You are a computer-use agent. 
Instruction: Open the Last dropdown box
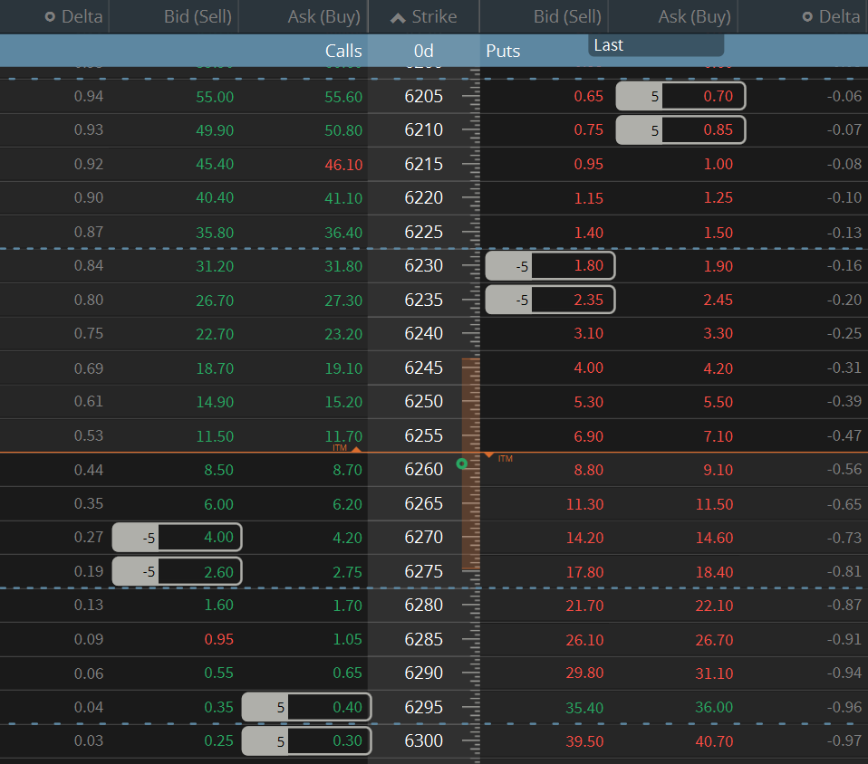(656, 45)
